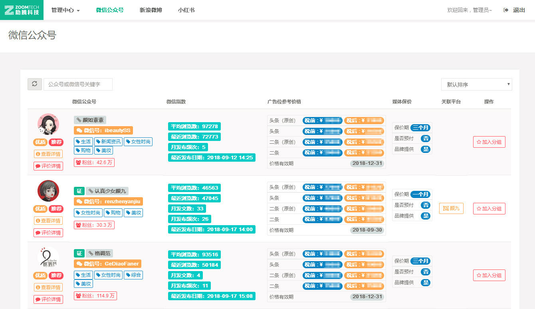Click the 生活 tag under 颜如素素
Image resolution: width=535 pixels, height=309 pixels.
tap(83, 142)
